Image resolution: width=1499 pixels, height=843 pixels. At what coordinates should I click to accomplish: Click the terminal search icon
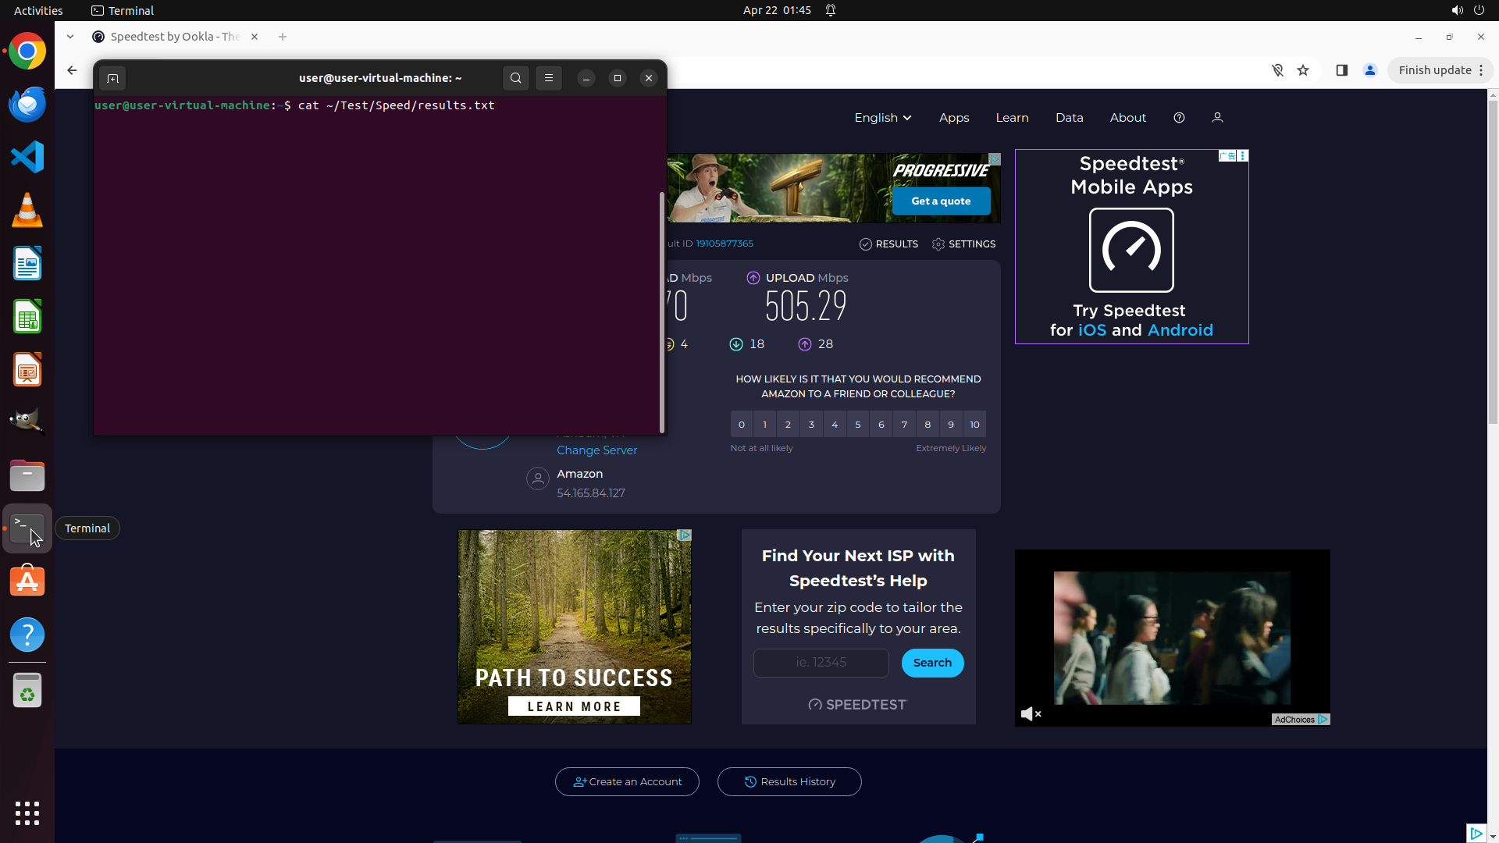click(515, 78)
